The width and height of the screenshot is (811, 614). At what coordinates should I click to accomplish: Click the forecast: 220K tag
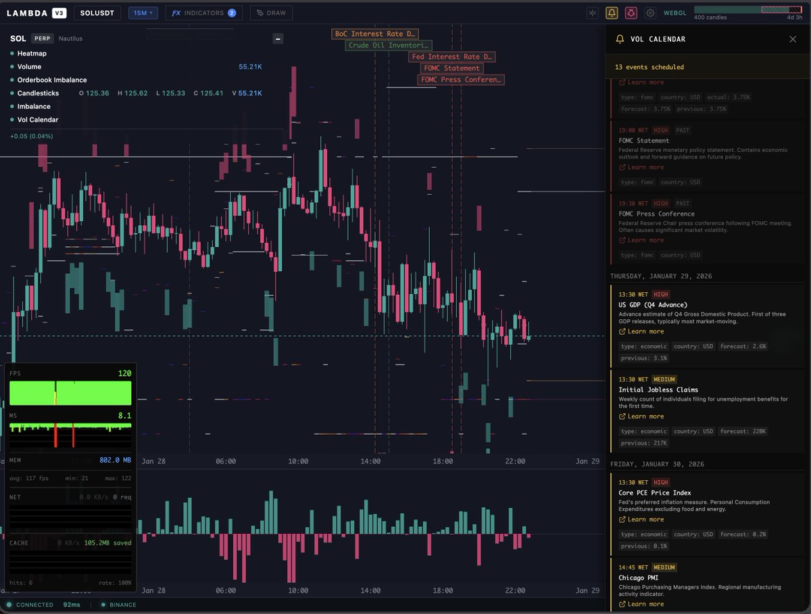tap(743, 431)
